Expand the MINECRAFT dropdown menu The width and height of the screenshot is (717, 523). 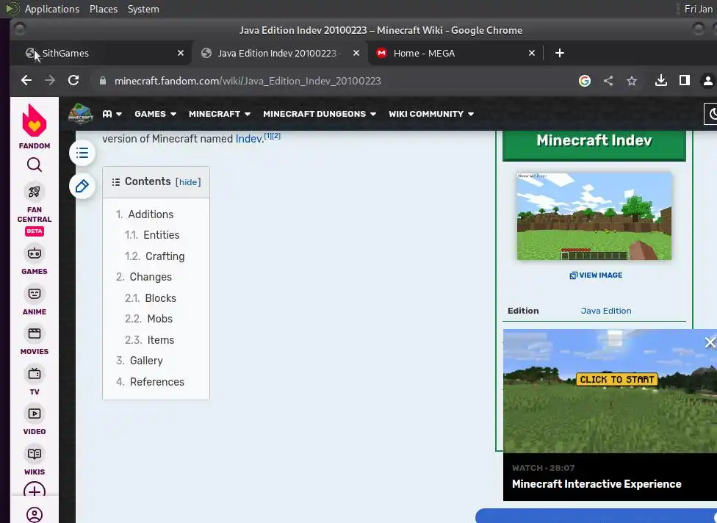click(x=220, y=114)
